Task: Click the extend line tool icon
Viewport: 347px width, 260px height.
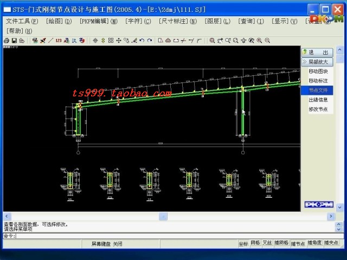Action: click(191, 41)
